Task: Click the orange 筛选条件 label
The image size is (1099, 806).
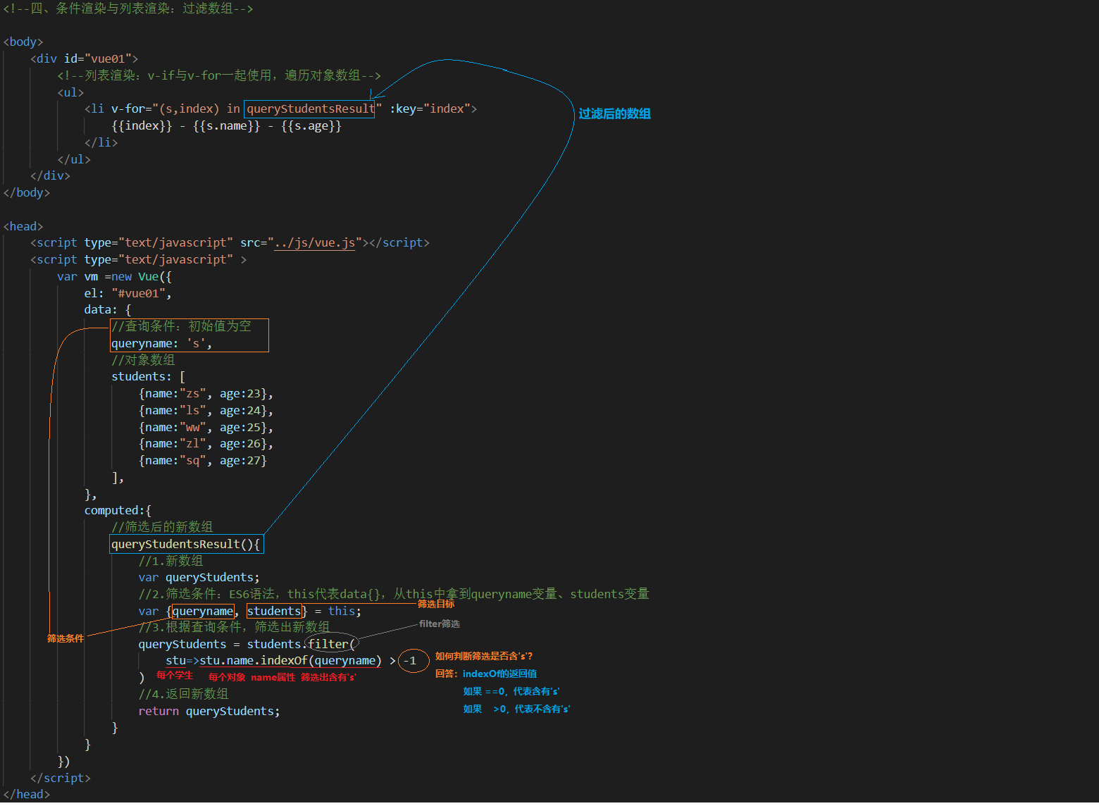Action: (x=65, y=639)
